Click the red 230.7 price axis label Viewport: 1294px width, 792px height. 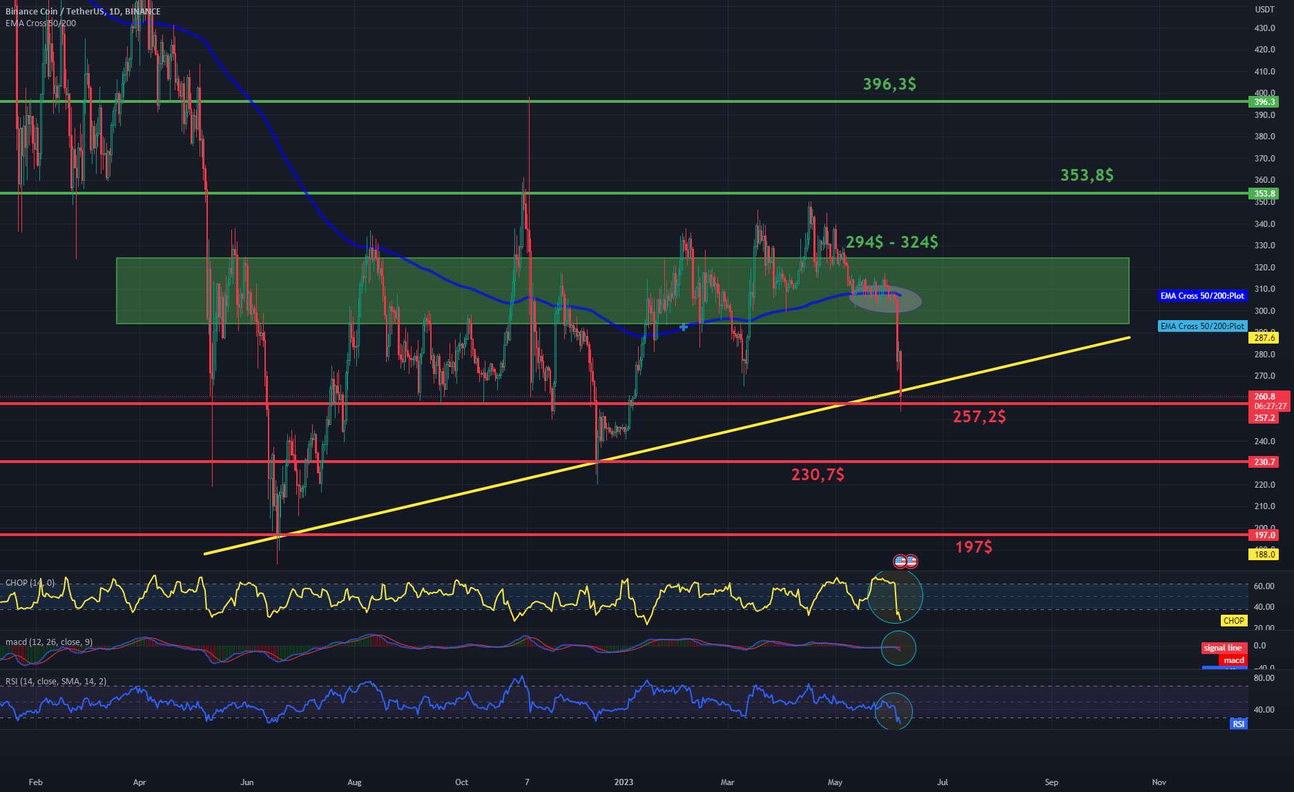1264,462
